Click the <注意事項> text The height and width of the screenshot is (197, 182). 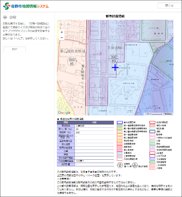click(64, 179)
